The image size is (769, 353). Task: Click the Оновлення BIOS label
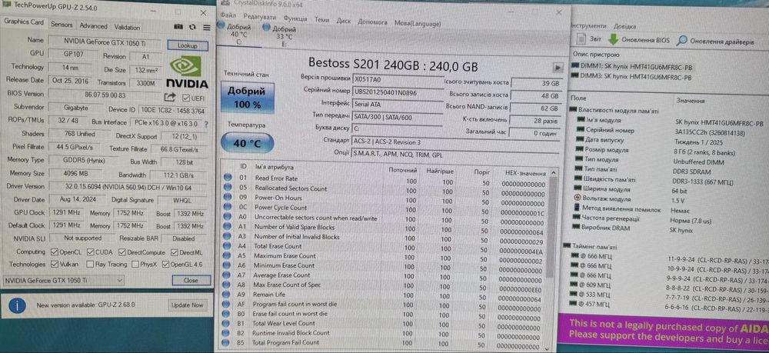(645, 40)
